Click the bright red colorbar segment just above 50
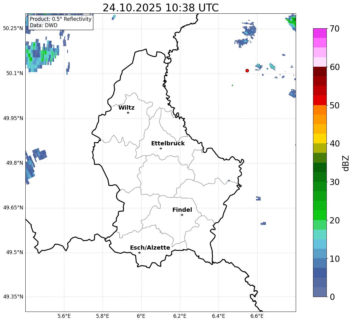The image size is (353, 322). click(320, 100)
